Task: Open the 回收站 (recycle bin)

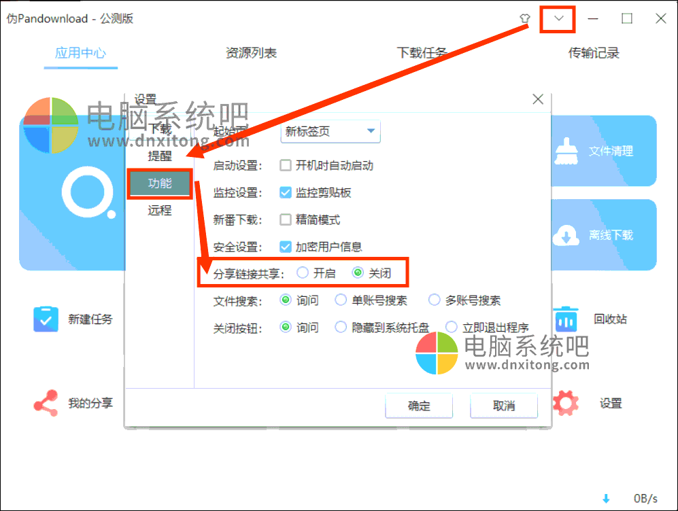Action: 566,319
